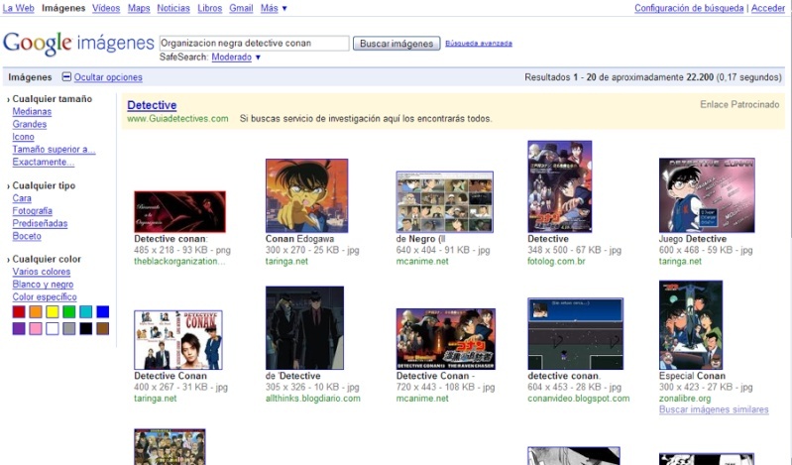
Task: Pick the gray color swatch
Action: pyautogui.click(x=69, y=329)
